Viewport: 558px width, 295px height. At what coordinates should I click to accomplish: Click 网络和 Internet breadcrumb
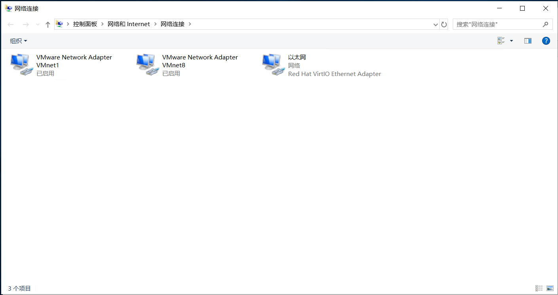(129, 24)
